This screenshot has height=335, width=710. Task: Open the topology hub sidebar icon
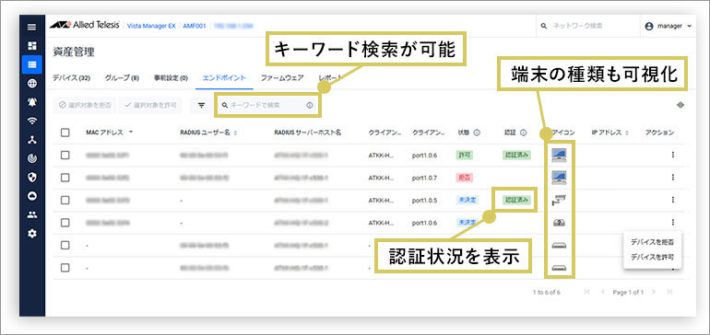[32, 140]
